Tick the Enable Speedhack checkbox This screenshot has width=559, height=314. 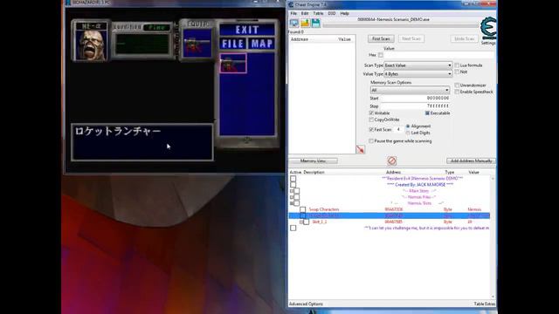pos(457,92)
